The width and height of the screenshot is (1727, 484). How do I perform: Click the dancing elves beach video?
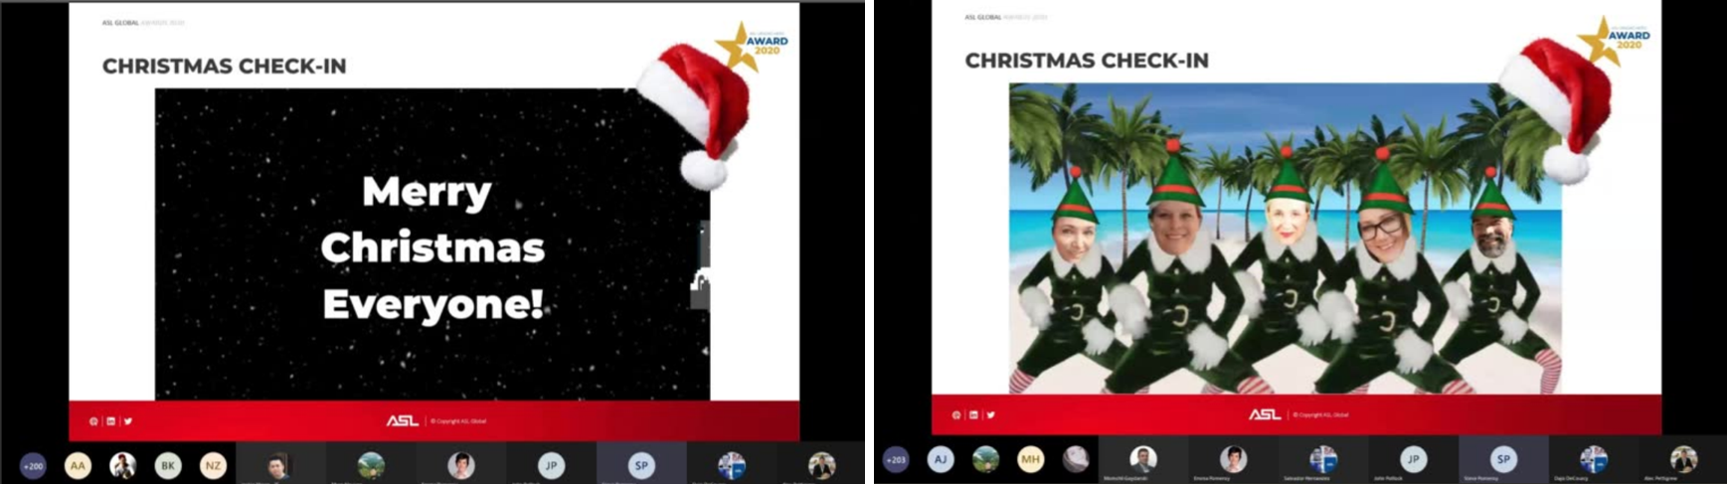click(1285, 239)
